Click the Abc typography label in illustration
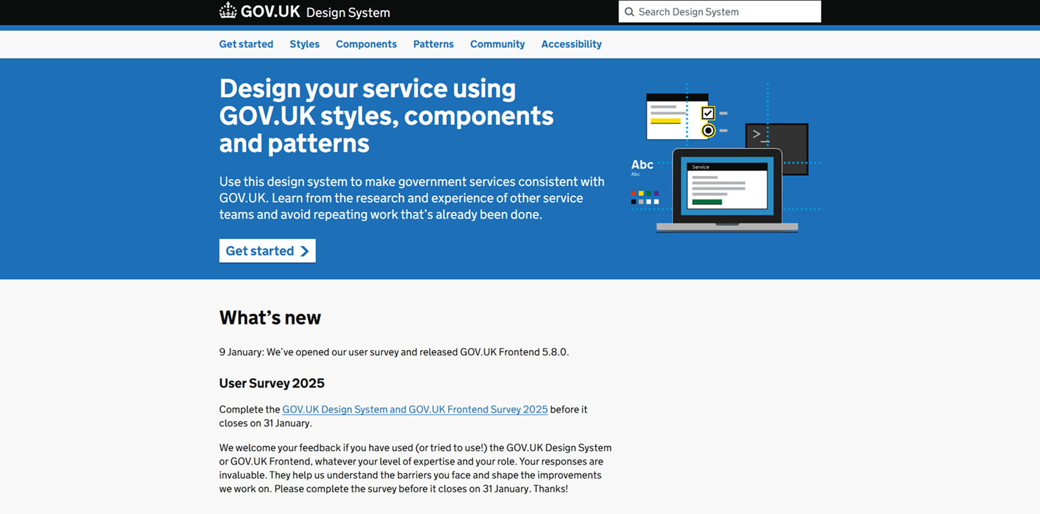 [642, 165]
